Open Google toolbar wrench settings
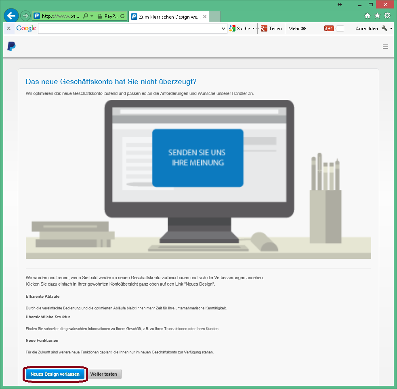The width and height of the screenshot is (397, 389). 384,28
